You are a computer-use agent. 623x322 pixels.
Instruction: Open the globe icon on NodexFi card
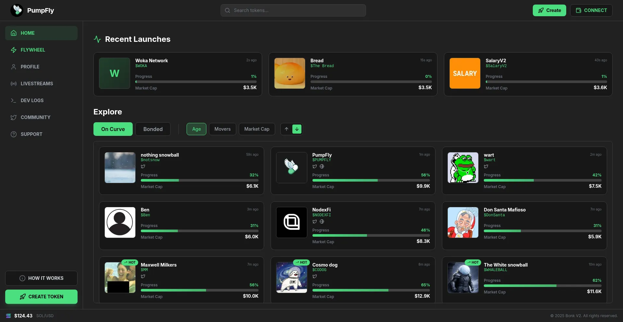click(322, 222)
